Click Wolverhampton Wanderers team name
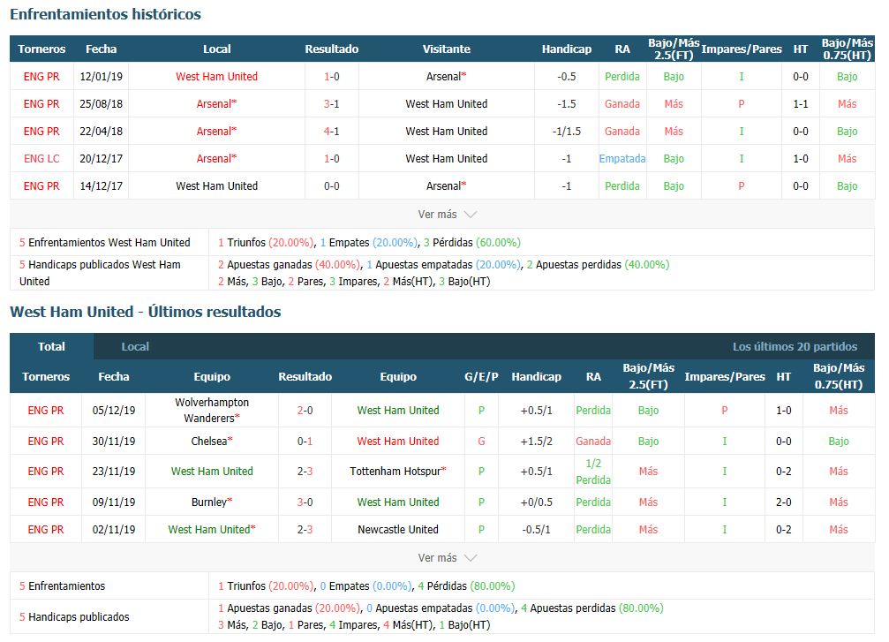Screen dimensions: 889x642 [x=212, y=410]
